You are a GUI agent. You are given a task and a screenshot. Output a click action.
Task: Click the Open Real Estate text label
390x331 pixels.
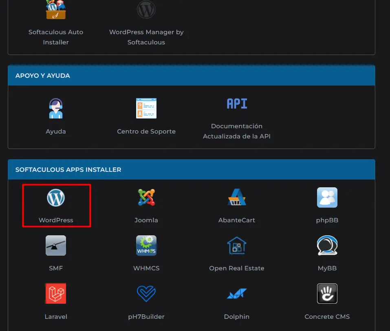pyautogui.click(x=237, y=268)
